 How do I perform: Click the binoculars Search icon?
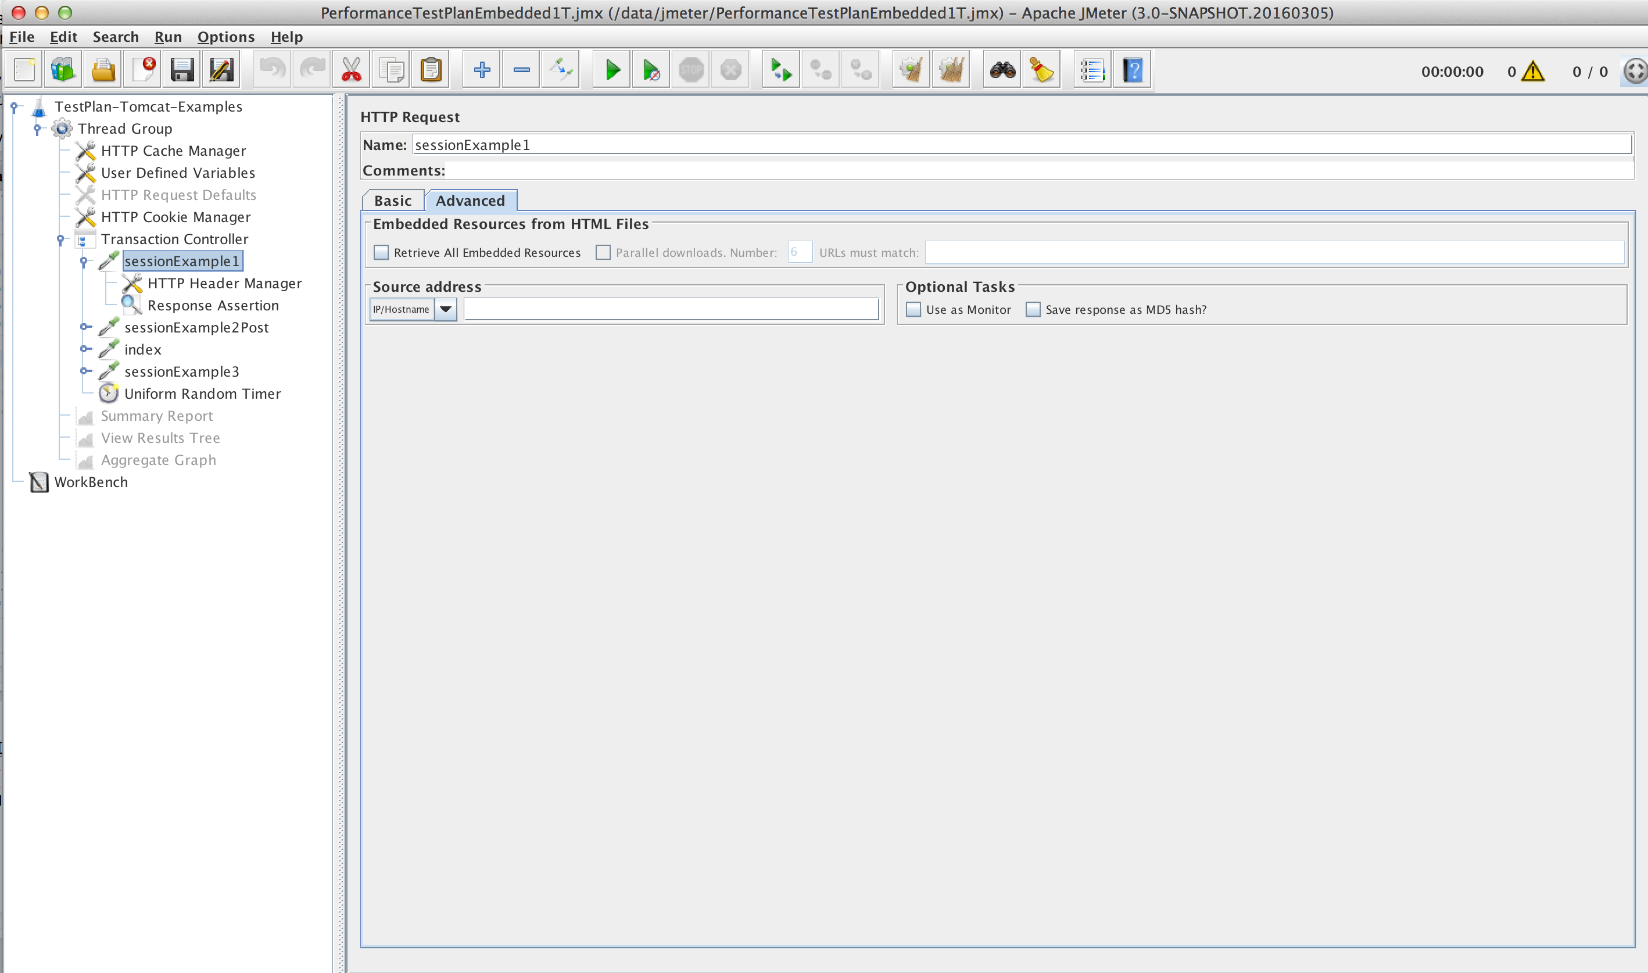pyautogui.click(x=1002, y=70)
